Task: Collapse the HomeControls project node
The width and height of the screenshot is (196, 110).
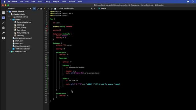Action: coord(7,12)
